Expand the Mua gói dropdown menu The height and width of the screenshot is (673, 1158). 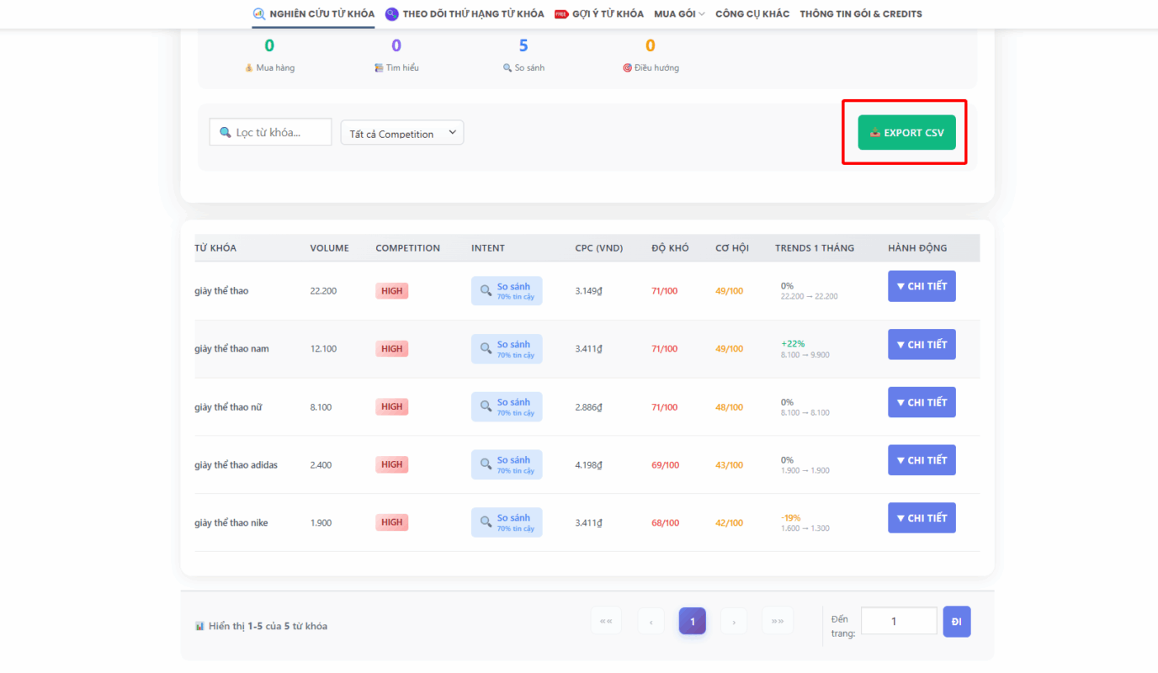[x=679, y=13]
